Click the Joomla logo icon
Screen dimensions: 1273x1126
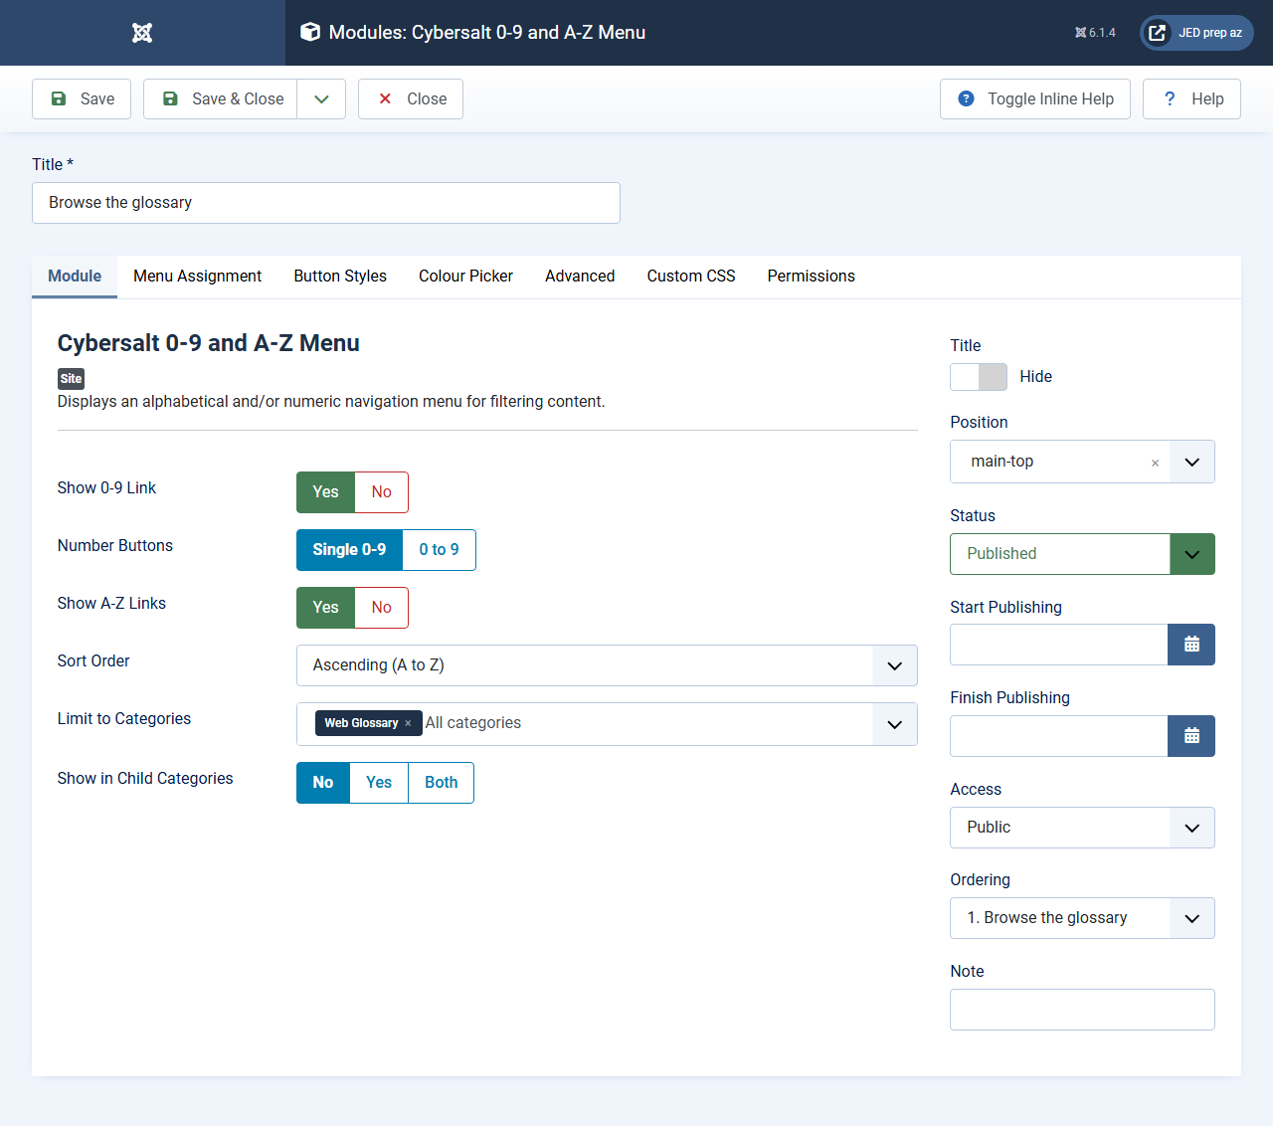coord(142,33)
